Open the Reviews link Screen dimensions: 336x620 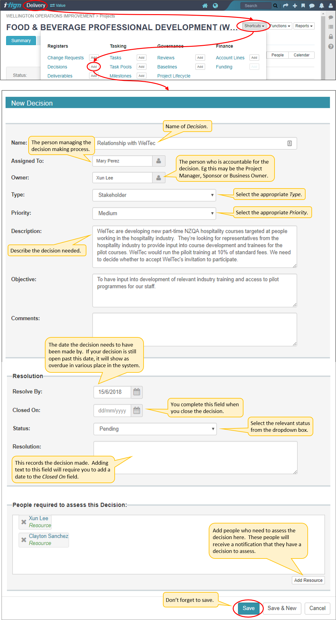pos(166,58)
